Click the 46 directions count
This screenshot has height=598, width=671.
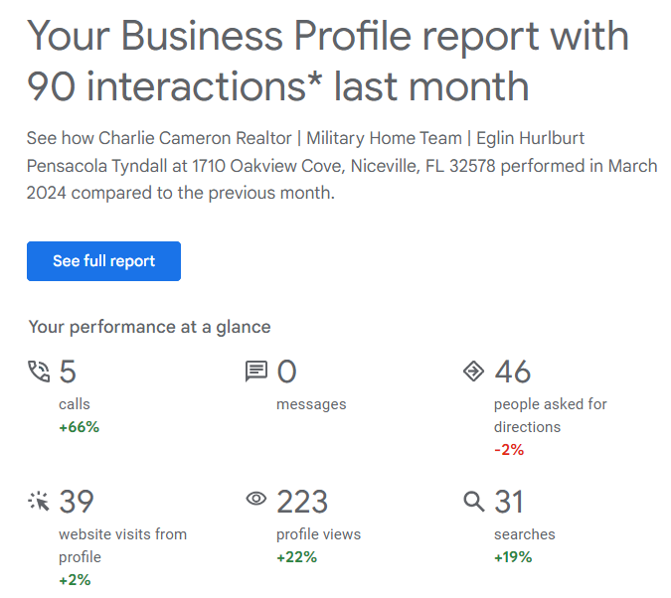(x=512, y=373)
